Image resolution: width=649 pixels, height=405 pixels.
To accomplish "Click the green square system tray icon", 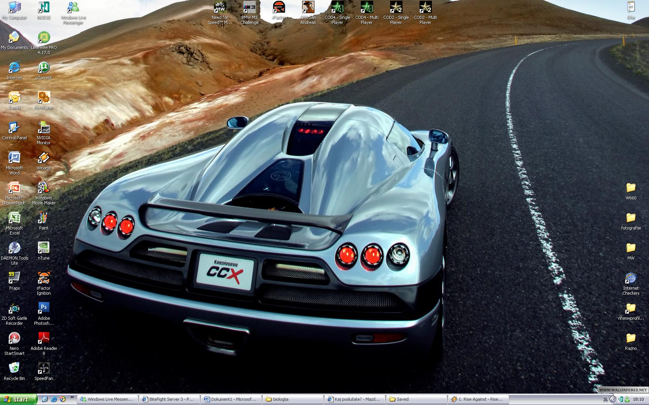I will click(x=620, y=400).
